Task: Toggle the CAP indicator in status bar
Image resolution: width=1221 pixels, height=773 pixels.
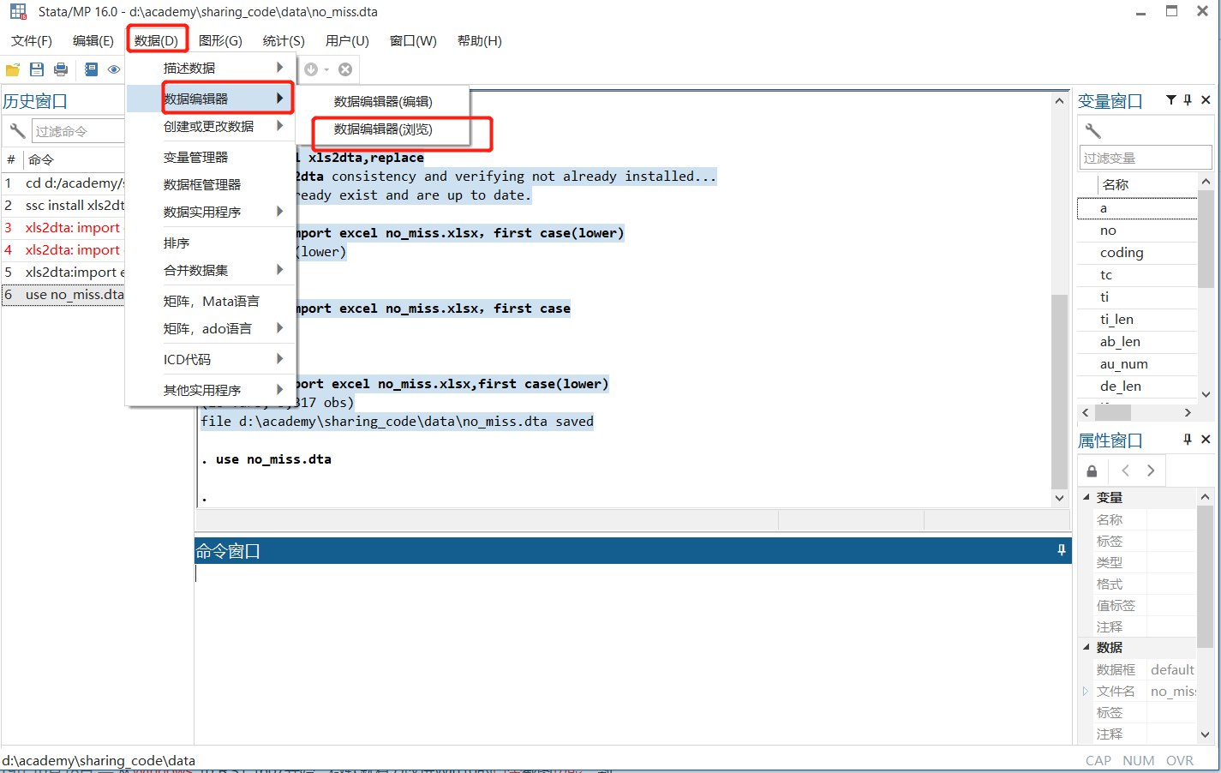Action: (x=1098, y=760)
